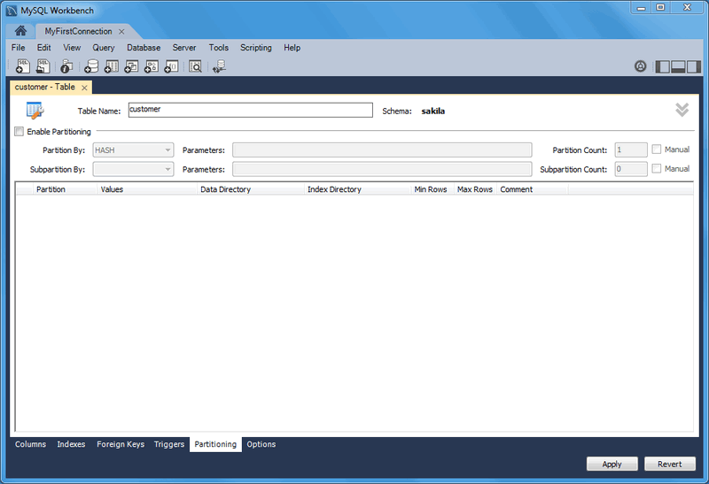Open an SQL script file icon

pos(43,66)
